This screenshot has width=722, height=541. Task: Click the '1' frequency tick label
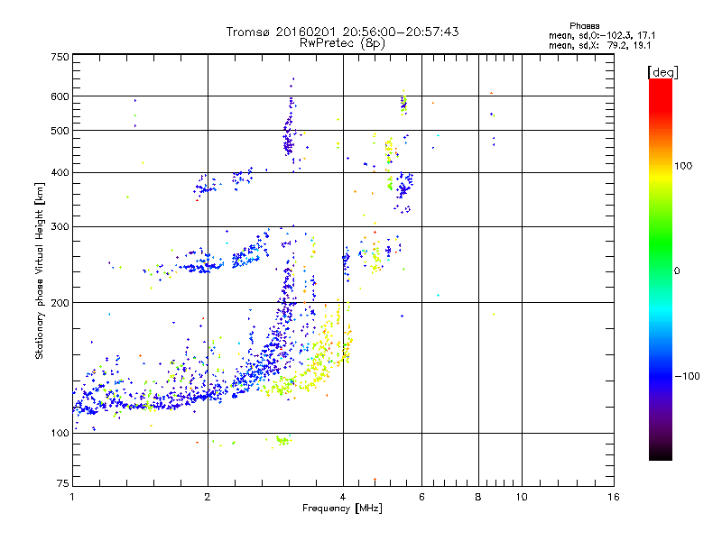pos(73,497)
